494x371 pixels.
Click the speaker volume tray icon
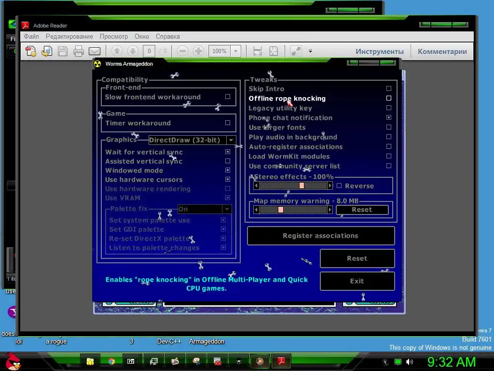(x=409, y=362)
